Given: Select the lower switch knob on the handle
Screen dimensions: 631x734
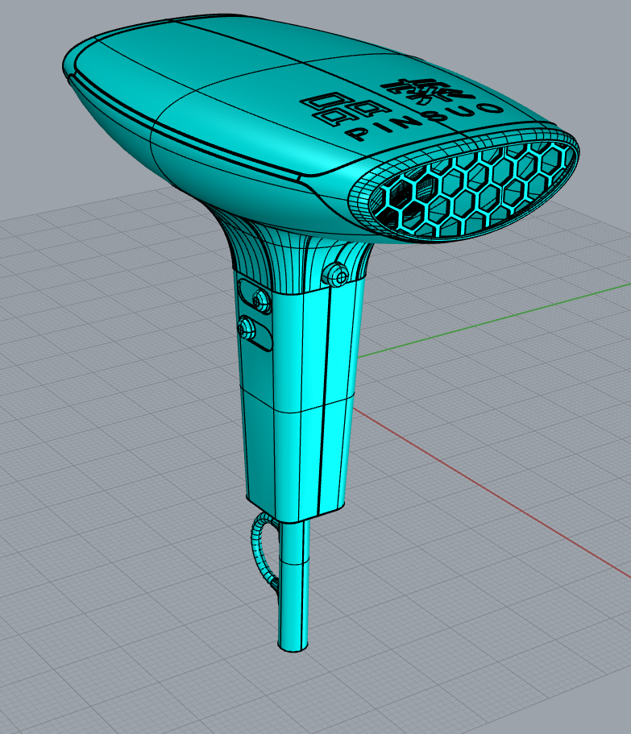Looking at the screenshot, I should tap(247, 326).
